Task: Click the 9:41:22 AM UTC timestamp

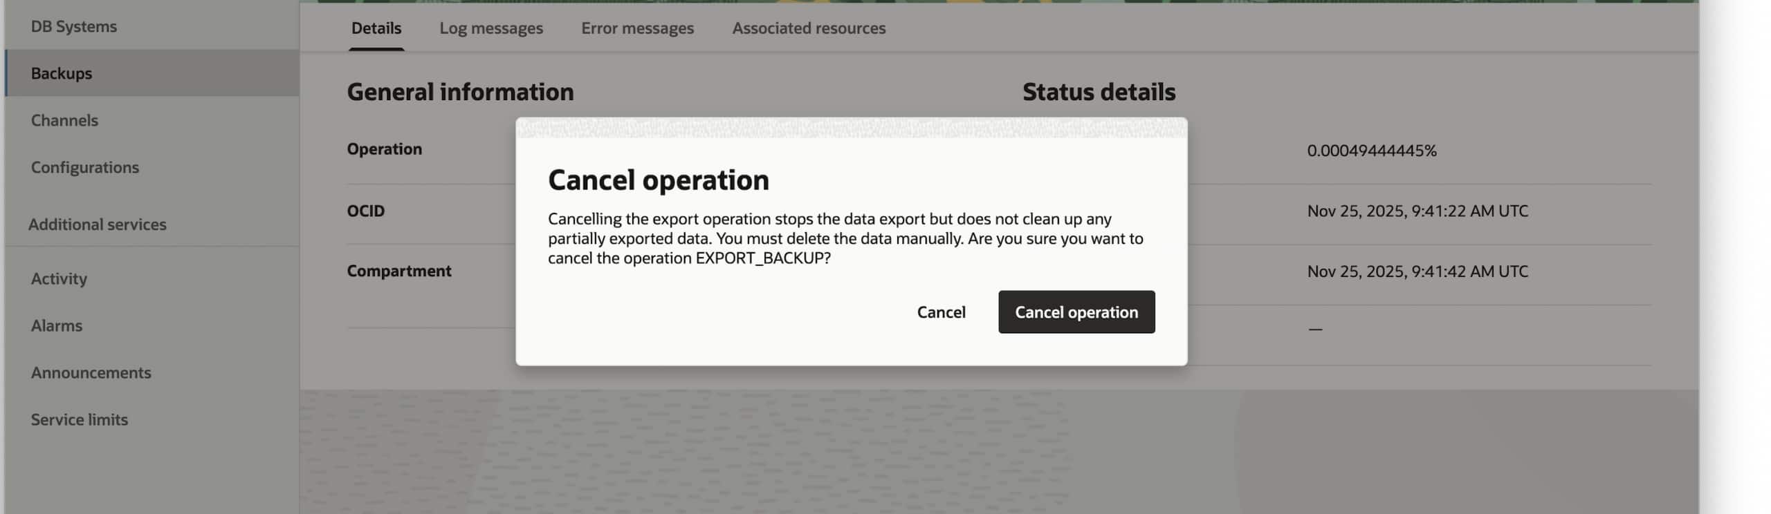Action: (1417, 211)
